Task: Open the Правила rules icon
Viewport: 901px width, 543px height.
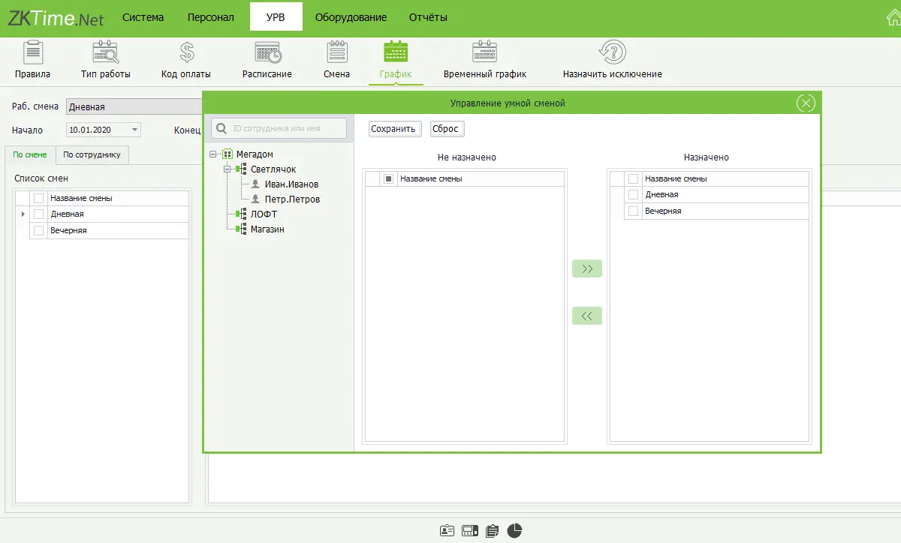Action: point(32,52)
